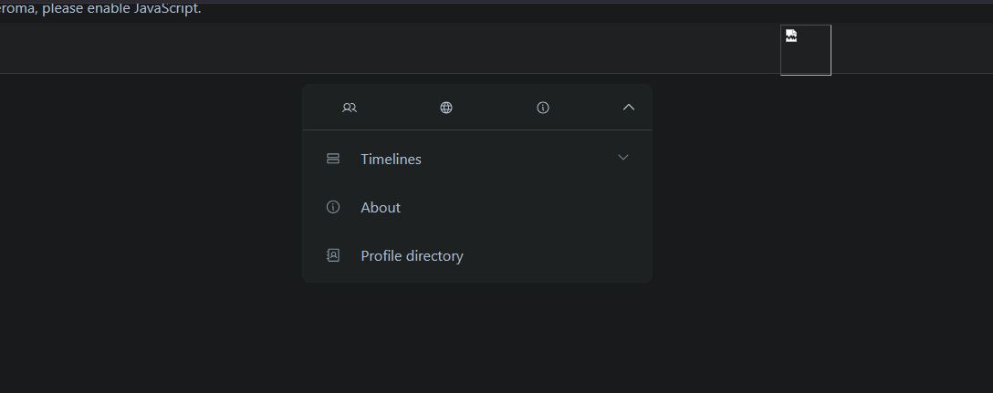The height and width of the screenshot is (393, 993).
Task: Click the info circle icon in panel header
Action: tap(543, 108)
